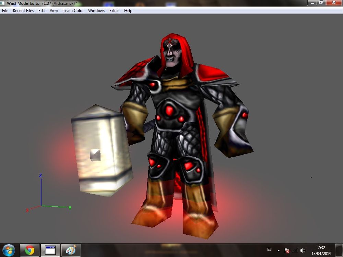Open the Team Color menu
343x257 pixels.
[73, 11]
